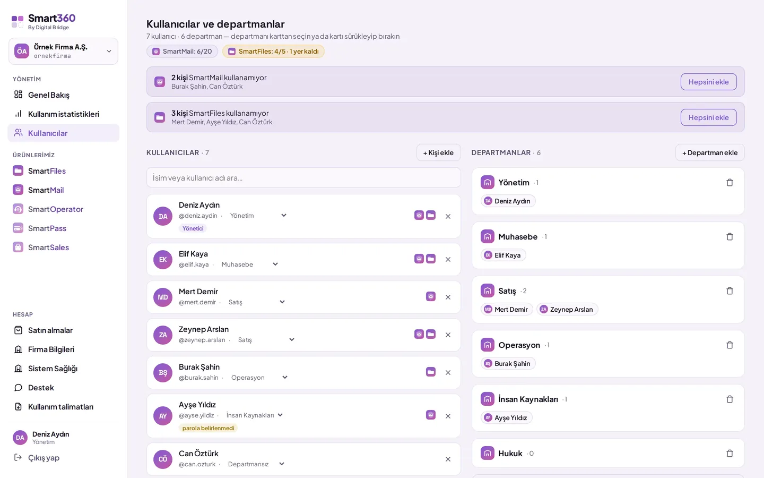Click Hepsini ekle for SmartFiles banner

click(708, 117)
